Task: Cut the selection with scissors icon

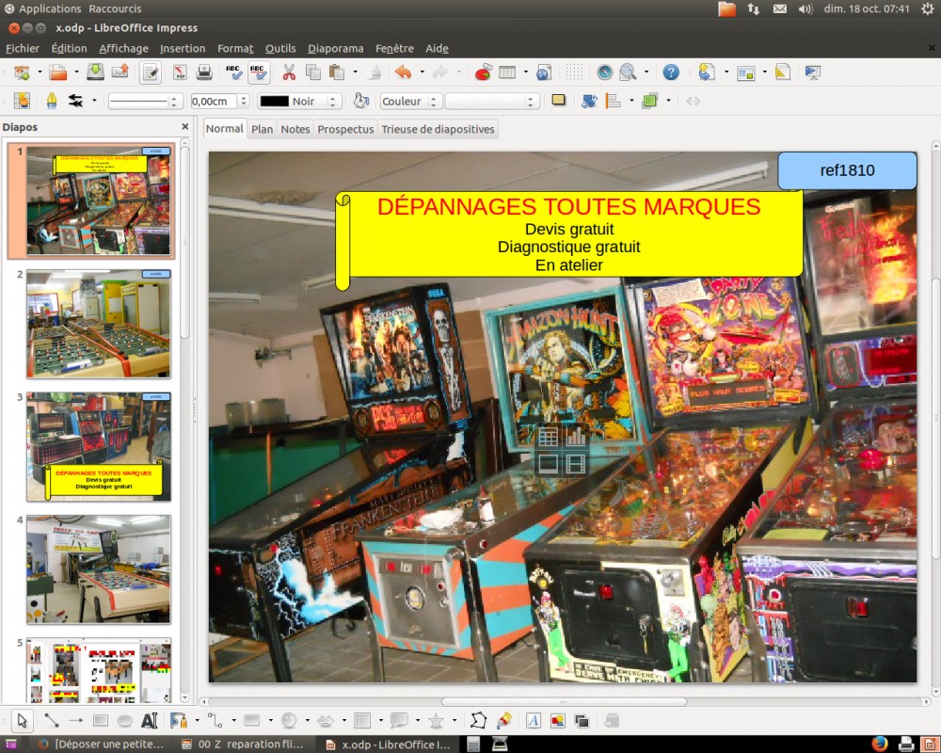Action: coord(289,72)
